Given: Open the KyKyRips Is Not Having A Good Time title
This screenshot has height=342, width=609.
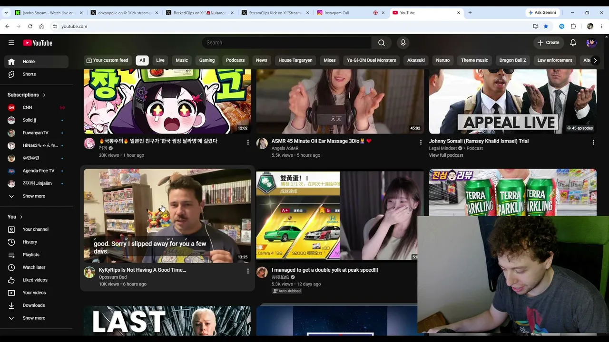Looking at the screenshot, I should pos(142,270).
